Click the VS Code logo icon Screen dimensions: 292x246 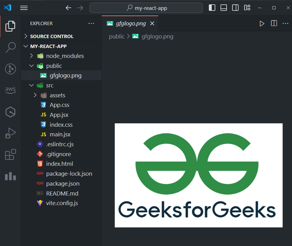click(8, 8)
